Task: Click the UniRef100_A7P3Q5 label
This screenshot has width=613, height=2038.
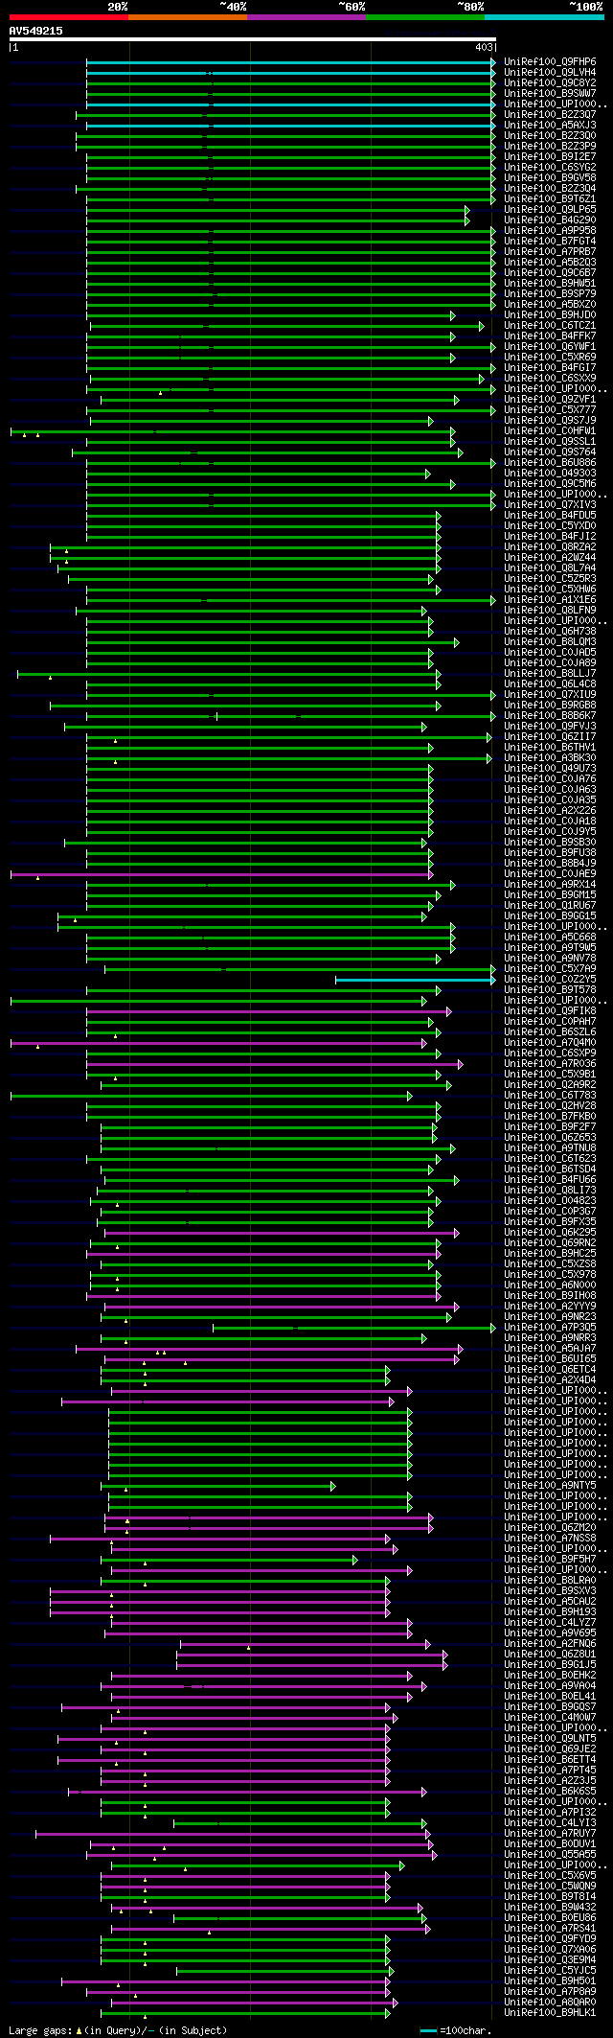Action: (x=550, y=1327)
